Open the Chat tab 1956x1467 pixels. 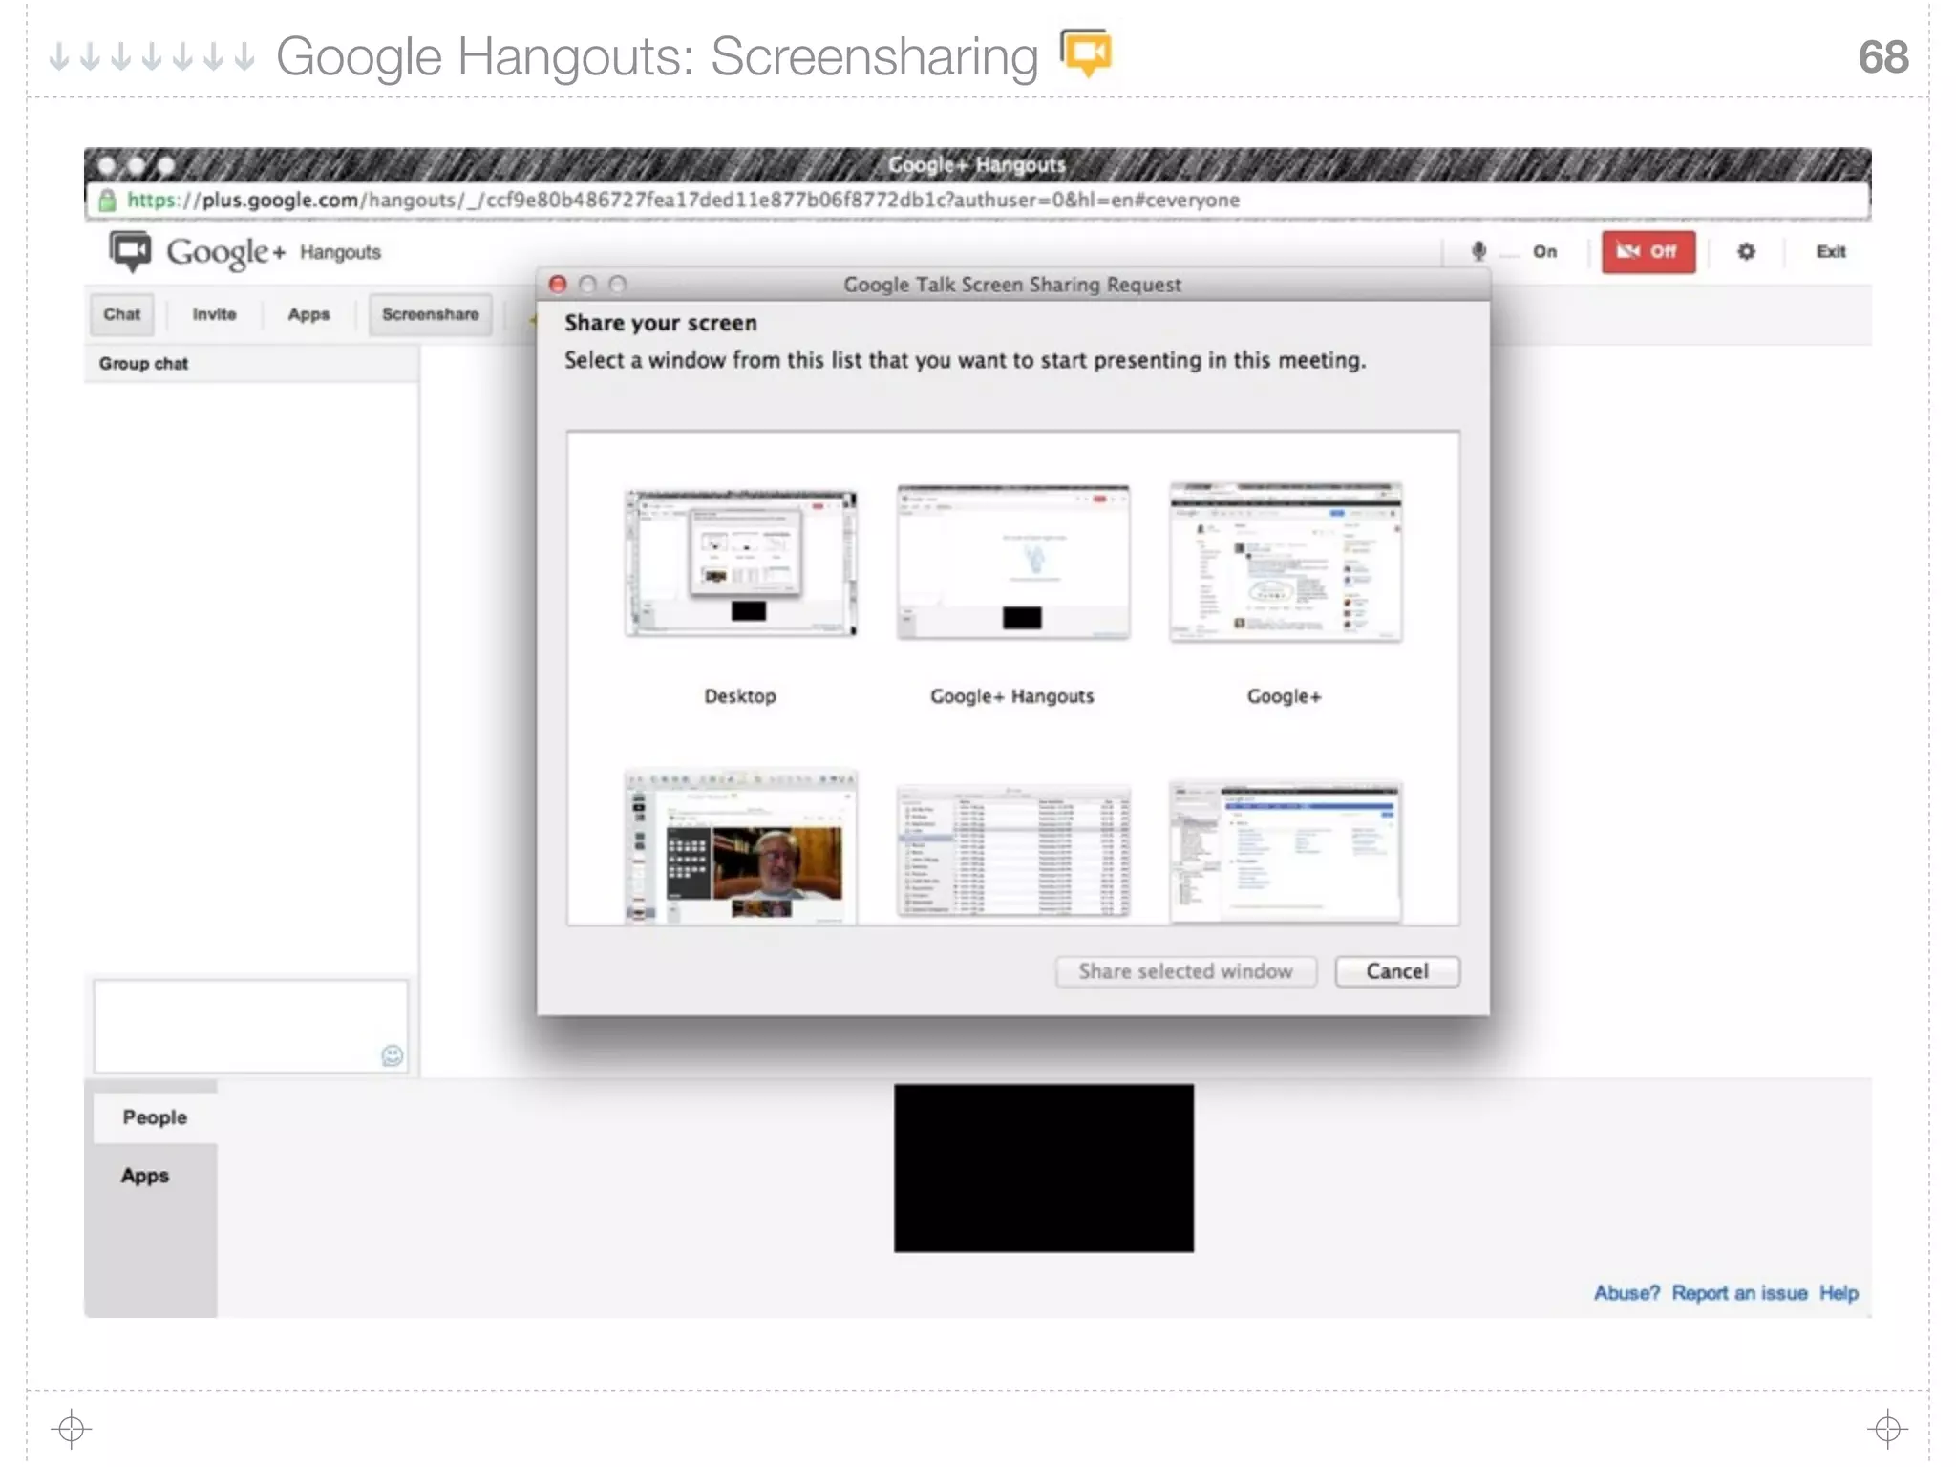[x=121, y=314]
